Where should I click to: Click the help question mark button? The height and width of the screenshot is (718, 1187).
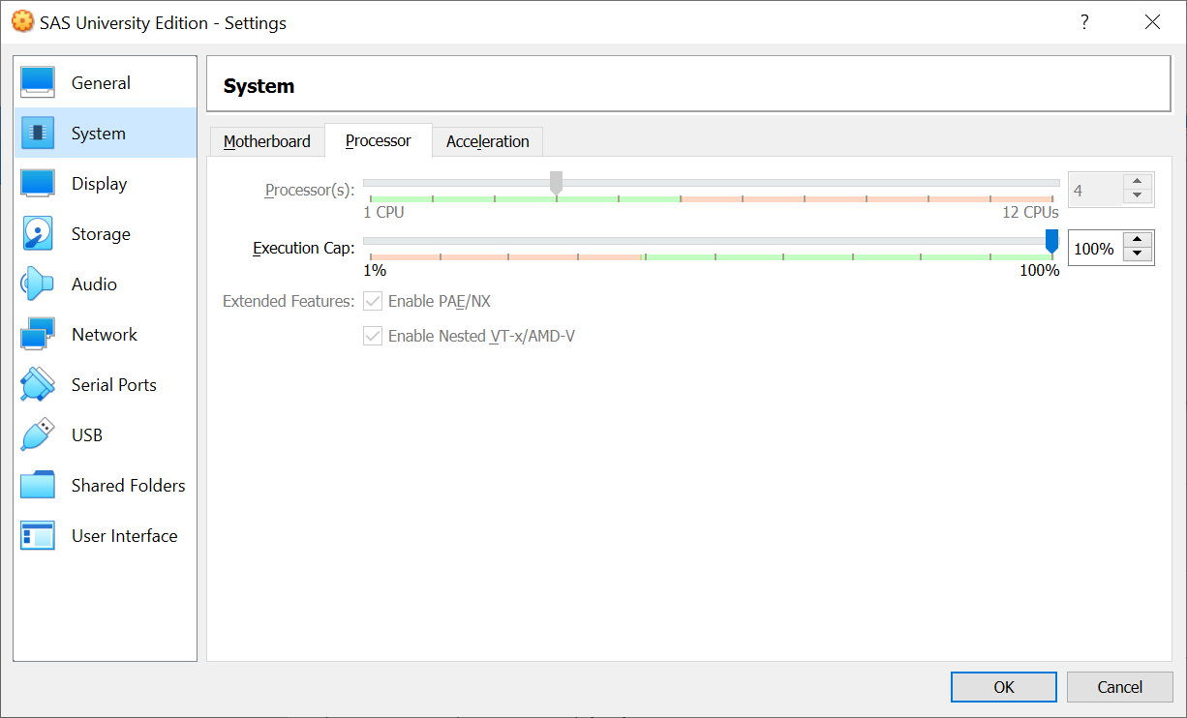pyautogui.click(x=1085, y=22)
